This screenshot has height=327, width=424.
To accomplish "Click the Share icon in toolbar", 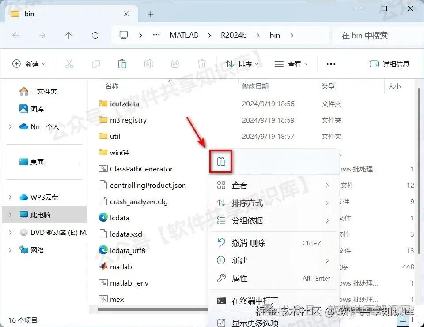I will click(175, 64).
